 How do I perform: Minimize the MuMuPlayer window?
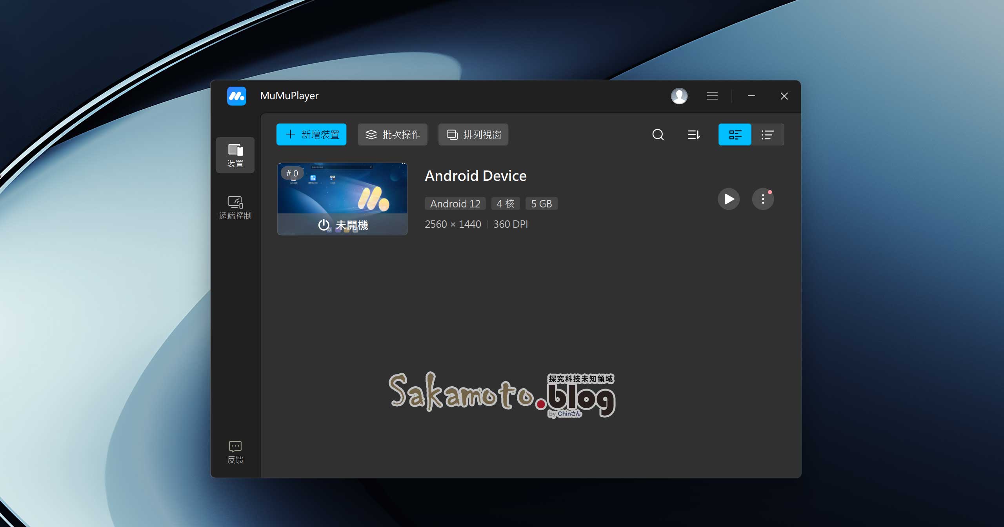click(x=751, y=96)
